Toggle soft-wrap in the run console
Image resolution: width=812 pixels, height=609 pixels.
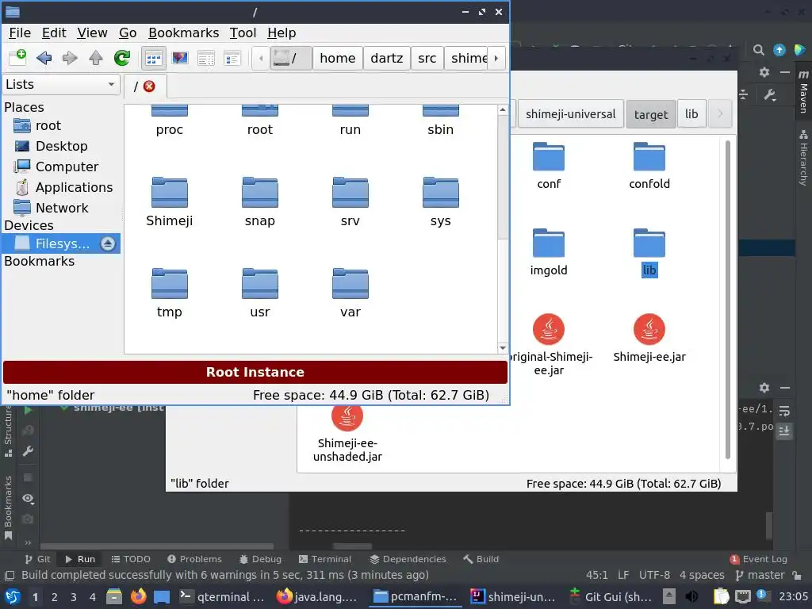784,412
